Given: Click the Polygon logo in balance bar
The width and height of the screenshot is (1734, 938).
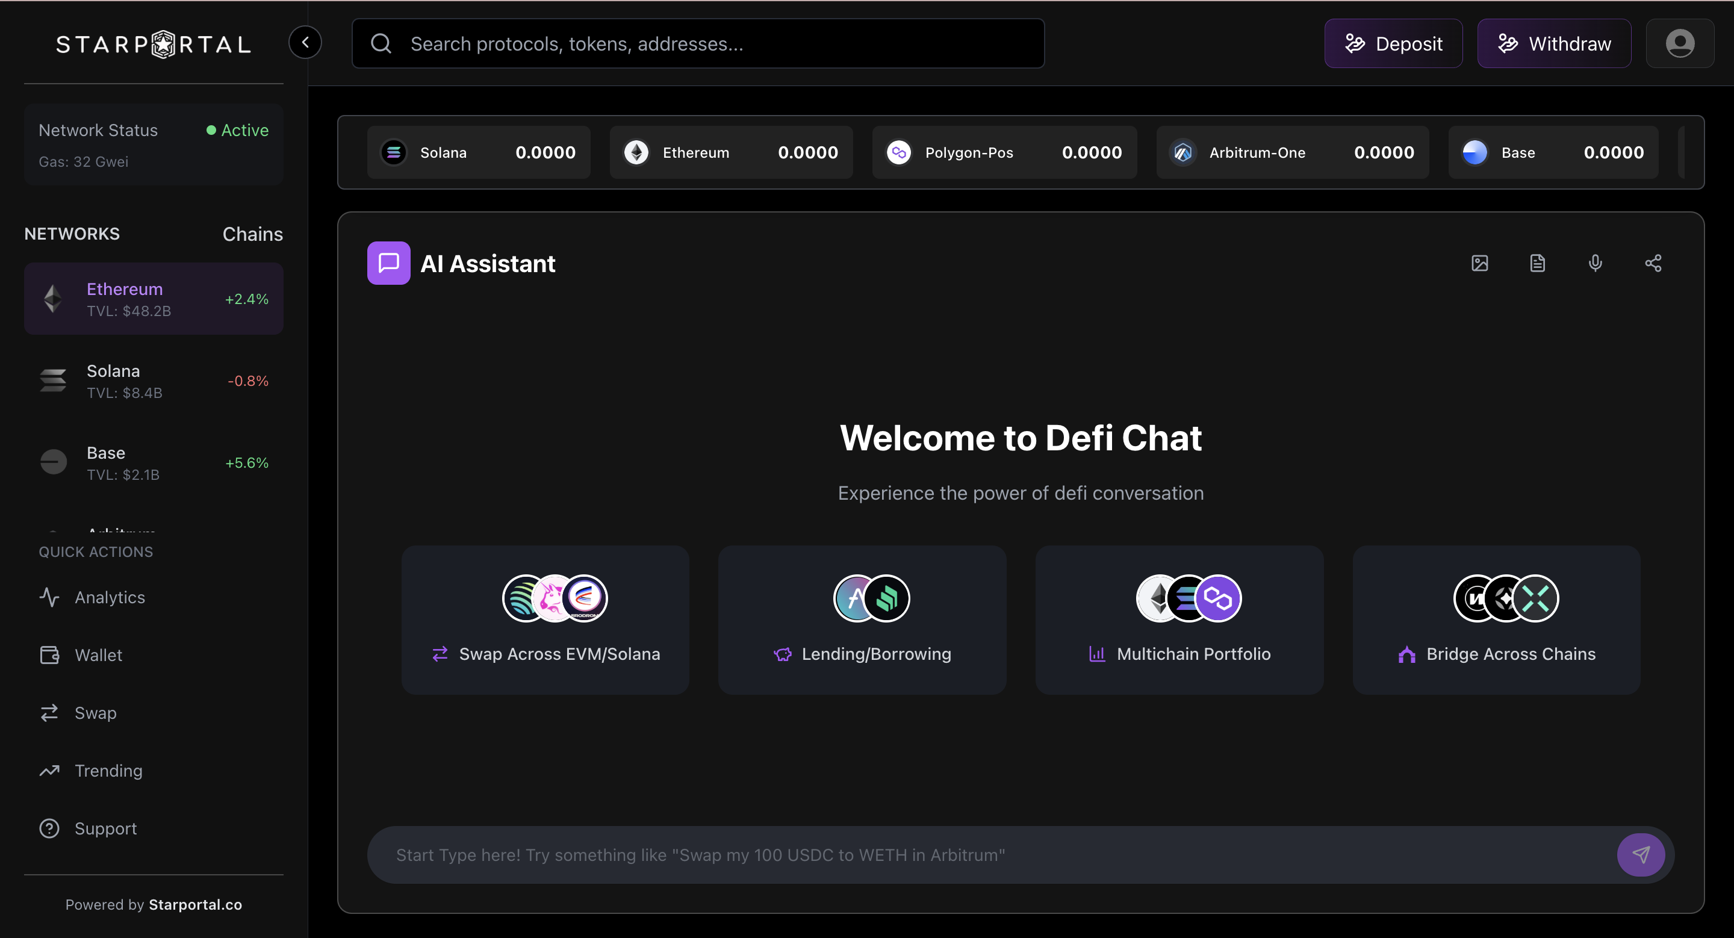Looking at the screenshot, I should click(x=899, y=152).
